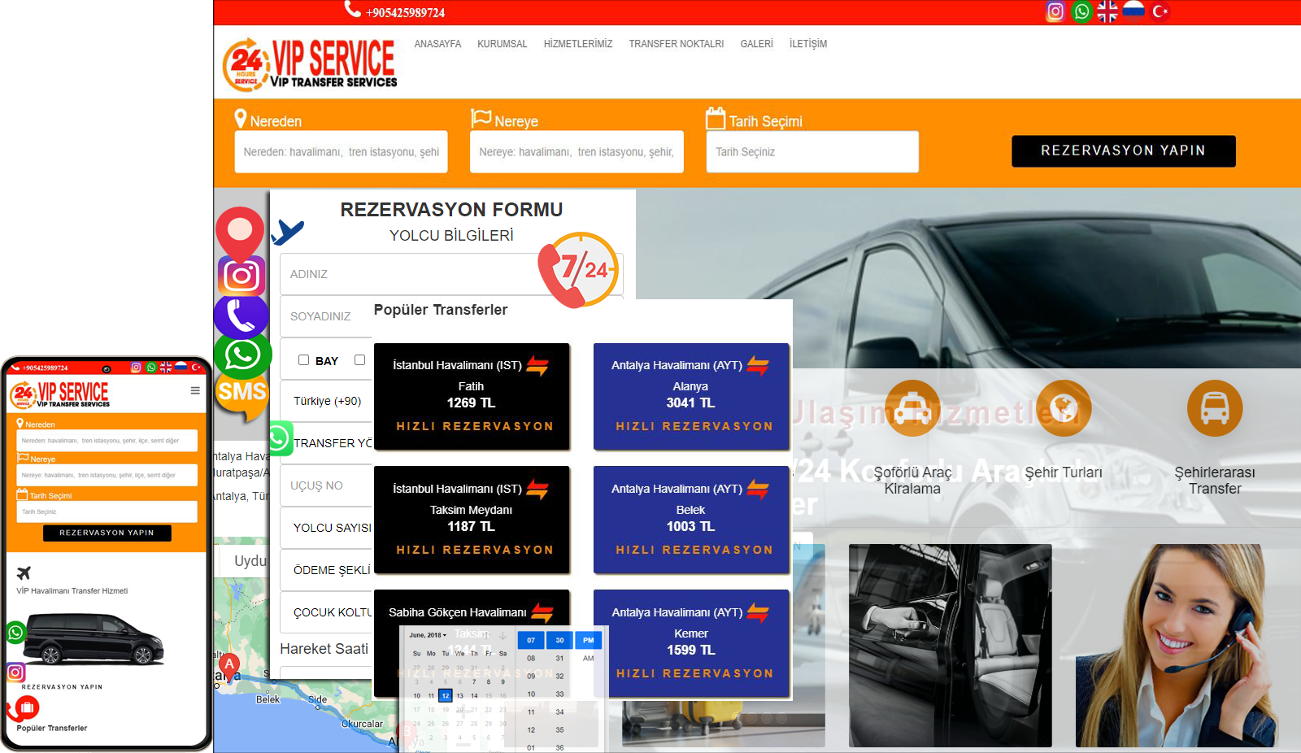Open the large Instagram floating icon

click(241, 276)
